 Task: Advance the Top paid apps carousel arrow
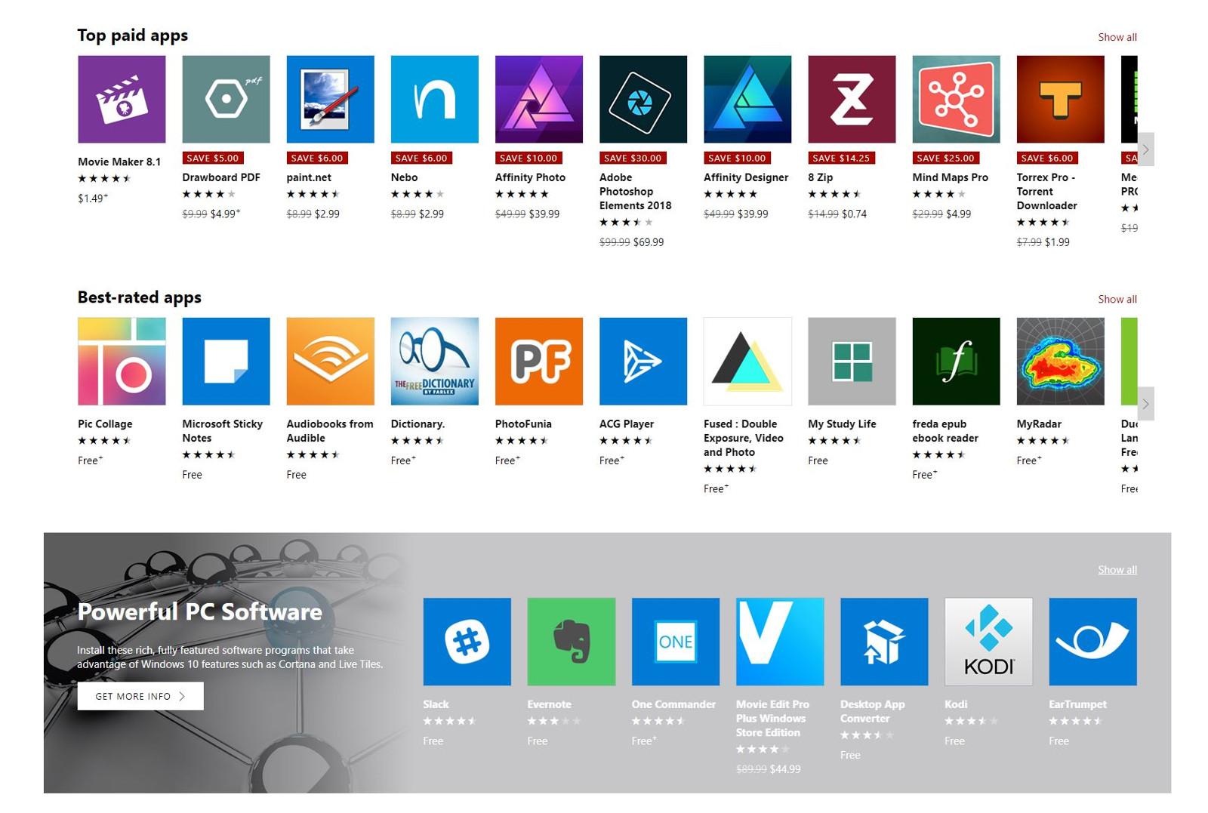pos(1145,149)
